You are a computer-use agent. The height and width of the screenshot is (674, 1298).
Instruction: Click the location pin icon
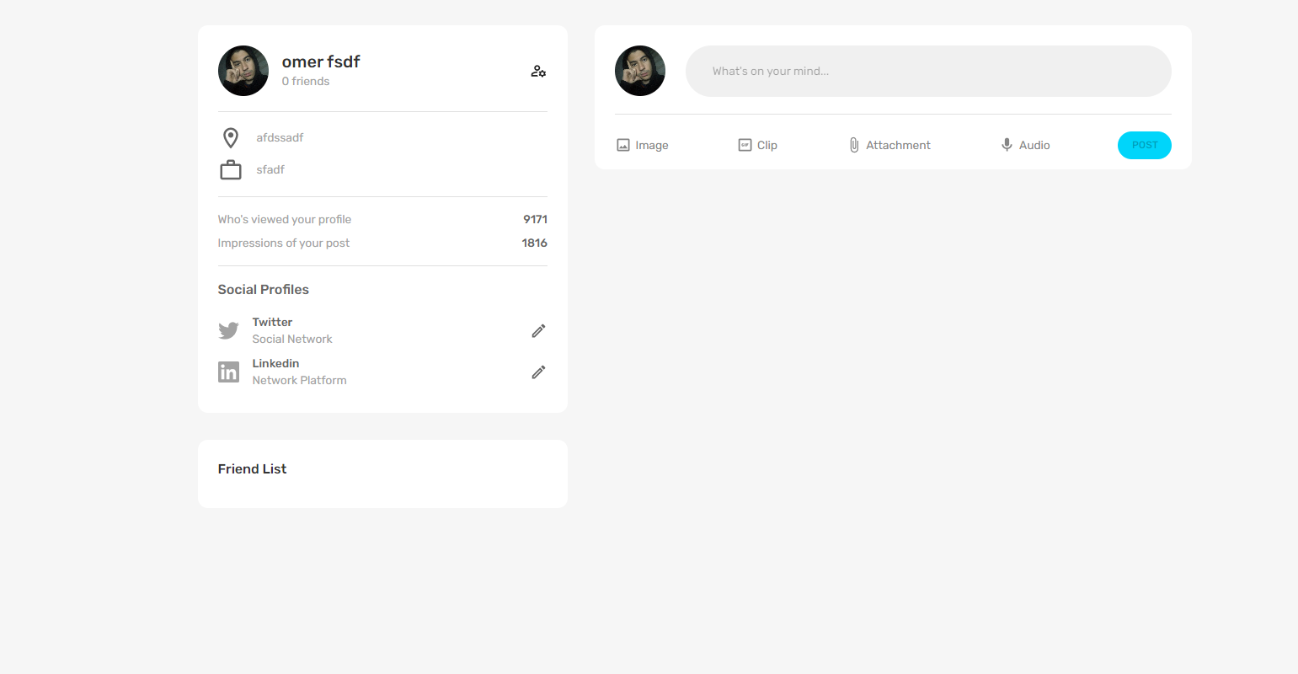230,136
